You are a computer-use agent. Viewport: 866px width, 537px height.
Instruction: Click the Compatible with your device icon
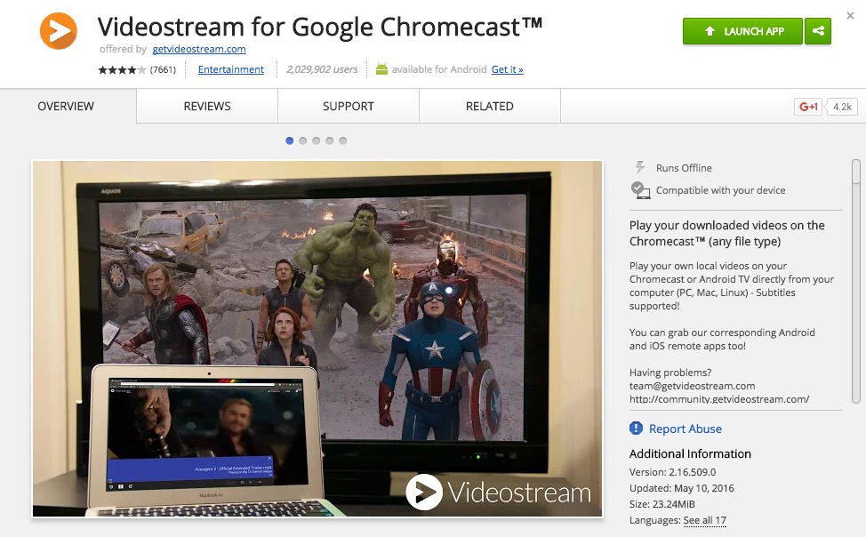pyautogui.click(x=640, y=189)
